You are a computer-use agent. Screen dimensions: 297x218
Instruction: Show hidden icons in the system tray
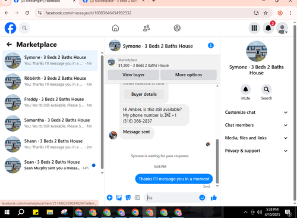245,212
